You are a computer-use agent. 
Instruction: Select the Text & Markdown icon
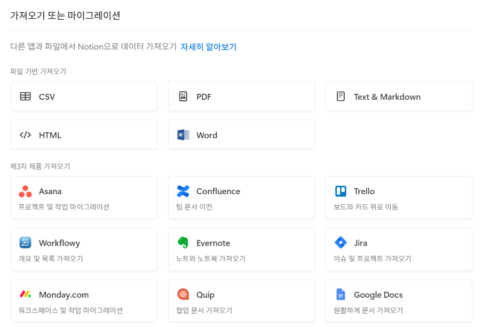tap(340, 96)
